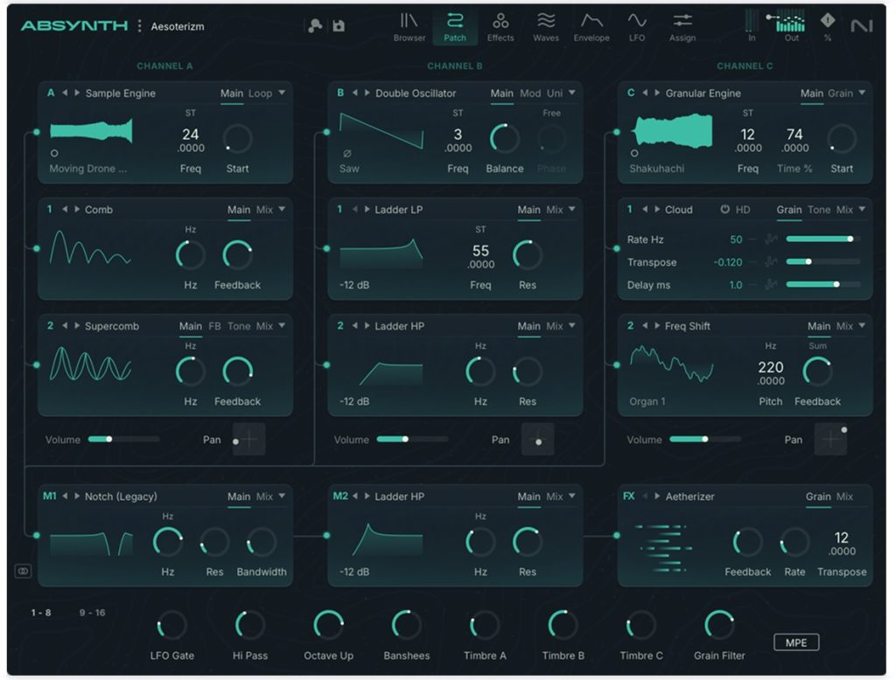This screenshot has width=896, height=680.
Task: Switch to the Waves editor
Action: 546,25
